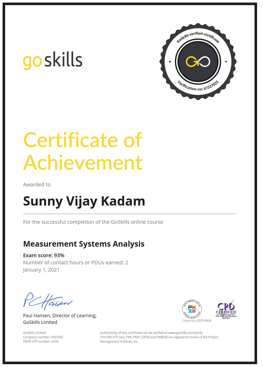Image resolution: width=263 pixels, height=367 pixels.
Task: Click the 'Exam score: 93%' line
Action: [x=44, y=255]
